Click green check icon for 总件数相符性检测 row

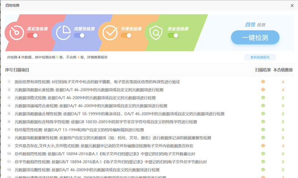tap(263, 153)
